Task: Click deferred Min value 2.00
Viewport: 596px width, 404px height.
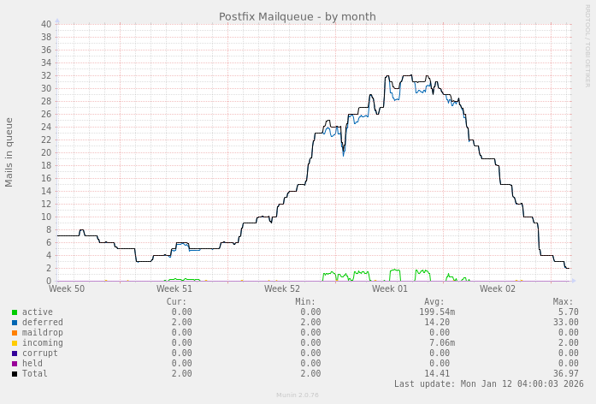Action: pos(310,322)
